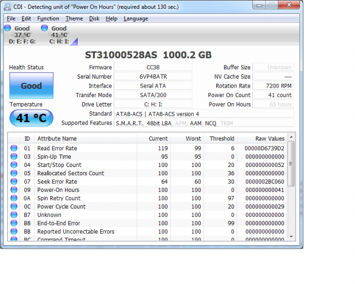Click the Power-On Hours status orb
The image size is (355, 284).
click(x=14, y=190)
